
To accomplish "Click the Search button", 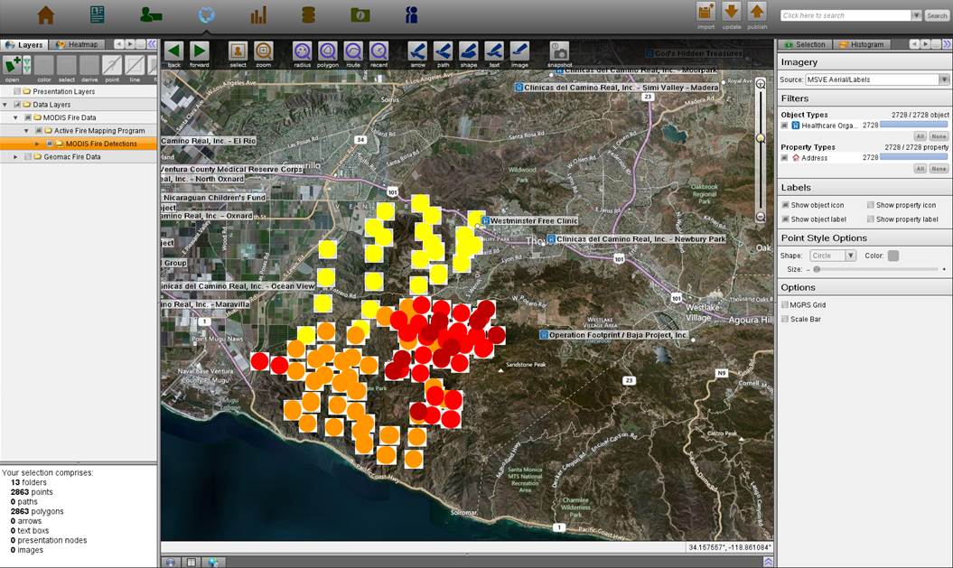I will [x=937, y=15].
